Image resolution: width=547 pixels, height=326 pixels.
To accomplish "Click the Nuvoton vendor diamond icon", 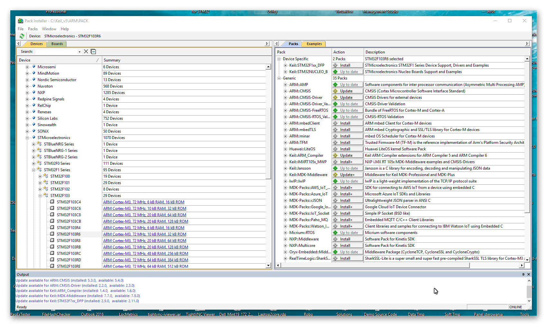I will tap(34, 86).
